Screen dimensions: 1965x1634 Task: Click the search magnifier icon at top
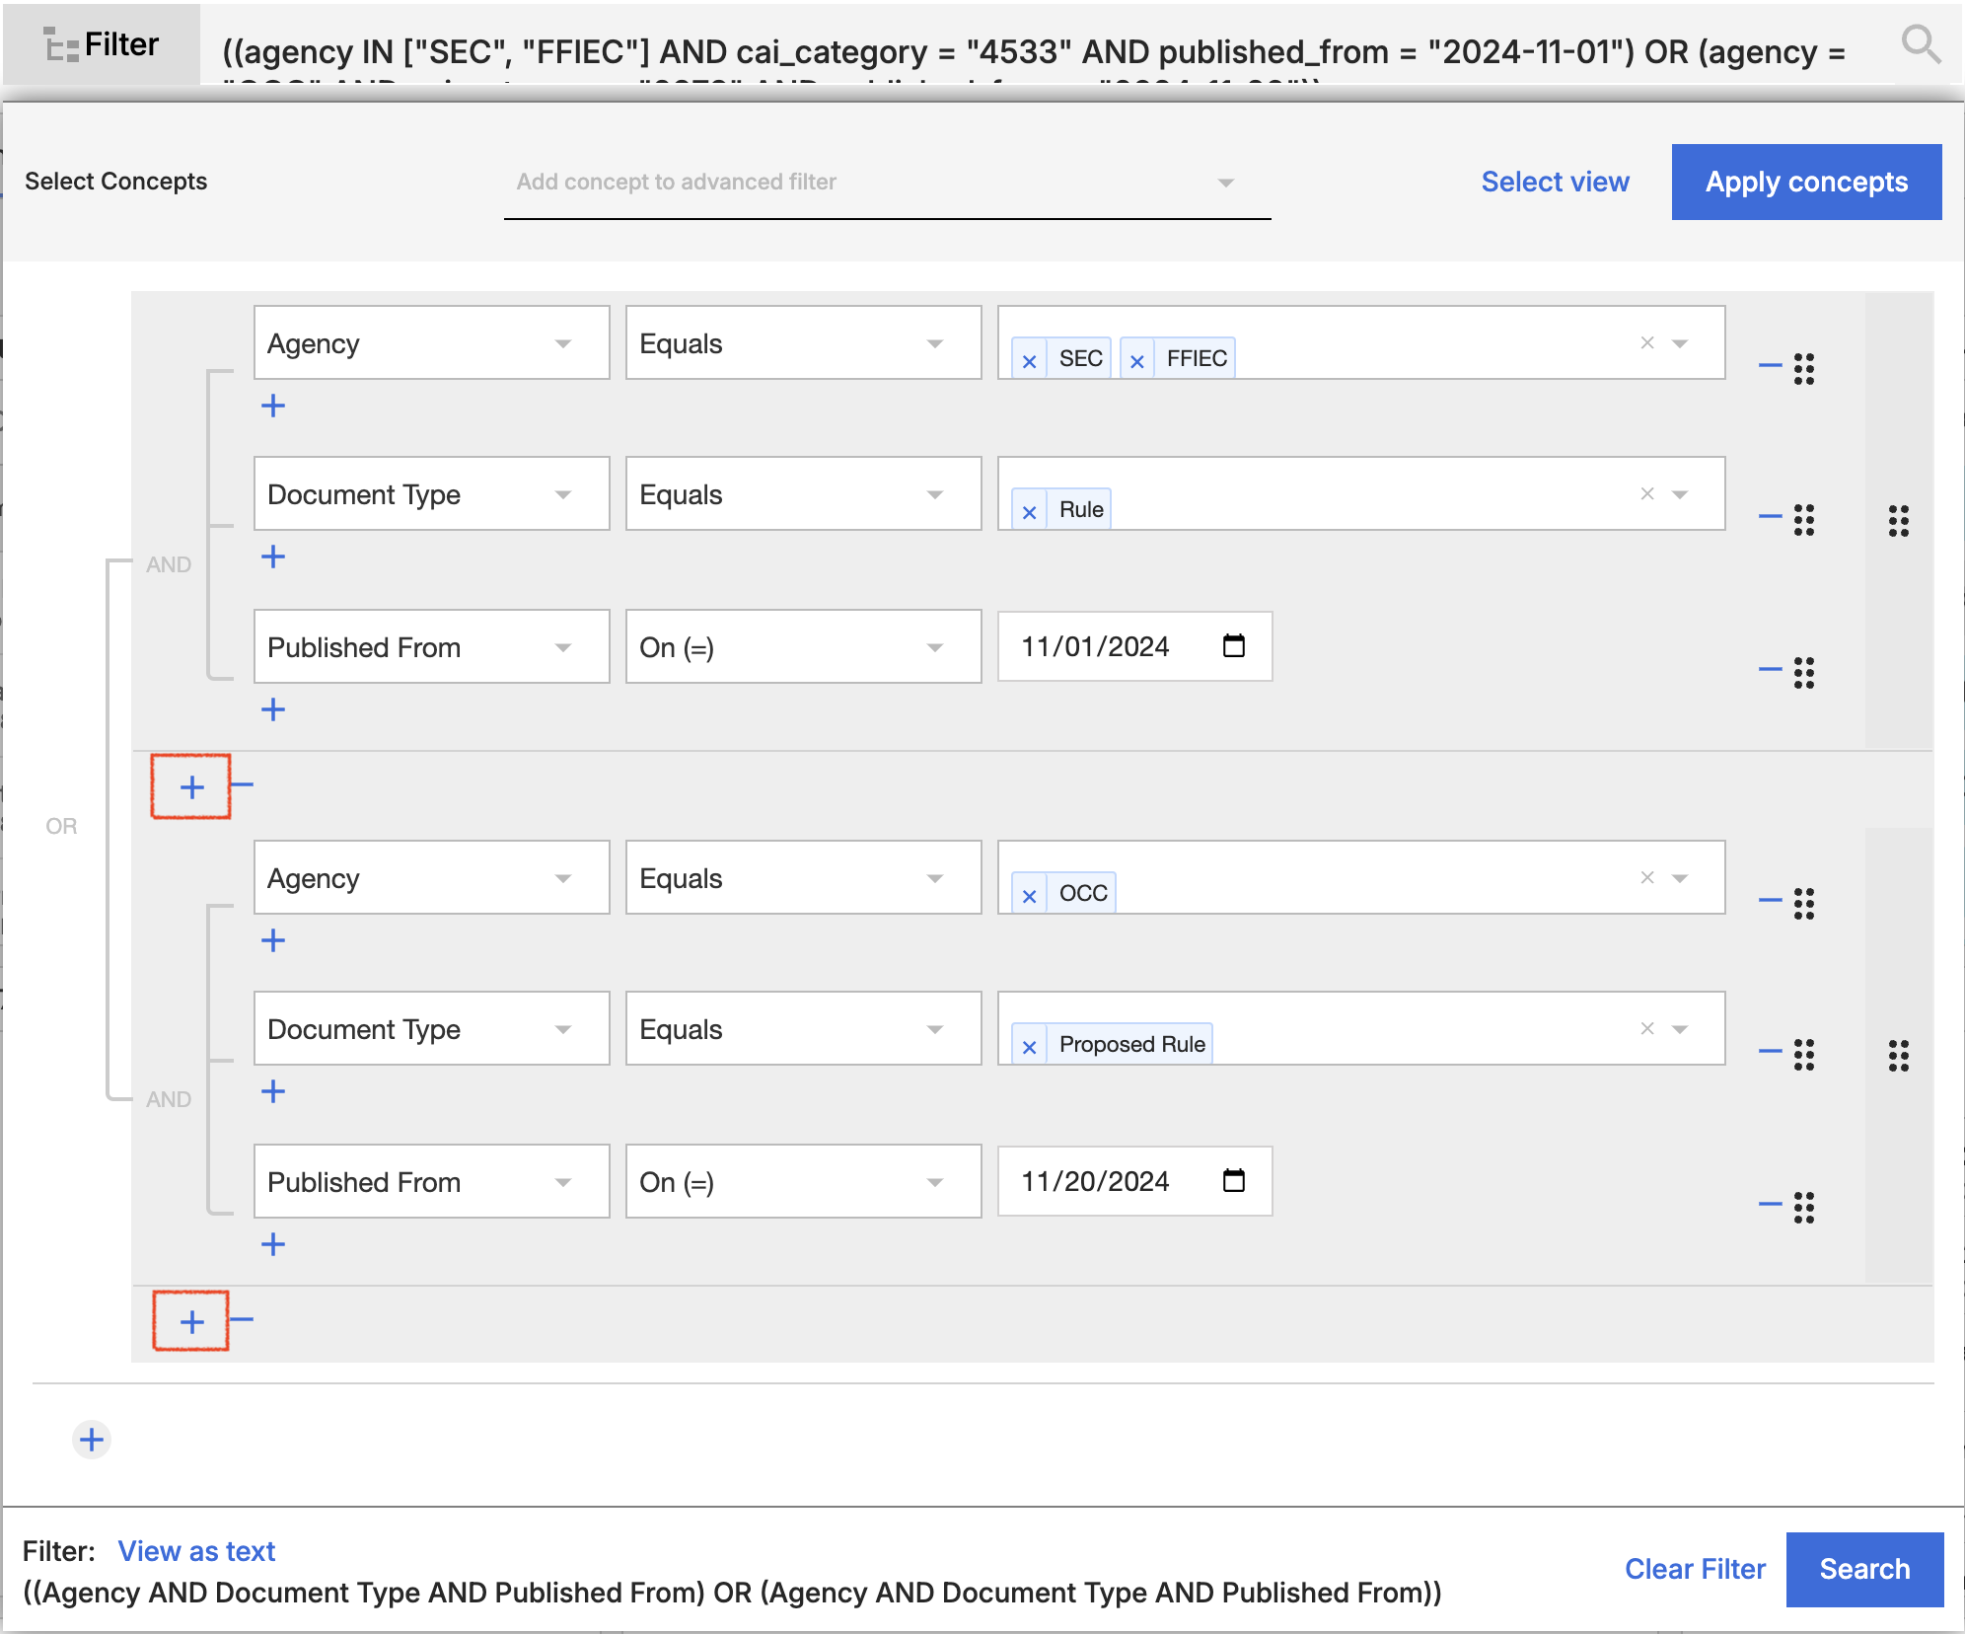1920,44
